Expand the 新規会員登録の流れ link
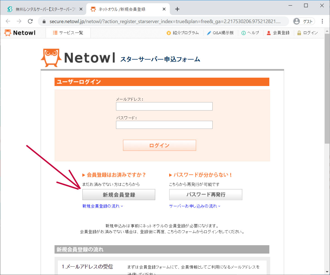Viewport: 330px width, 275px height. 102,206
